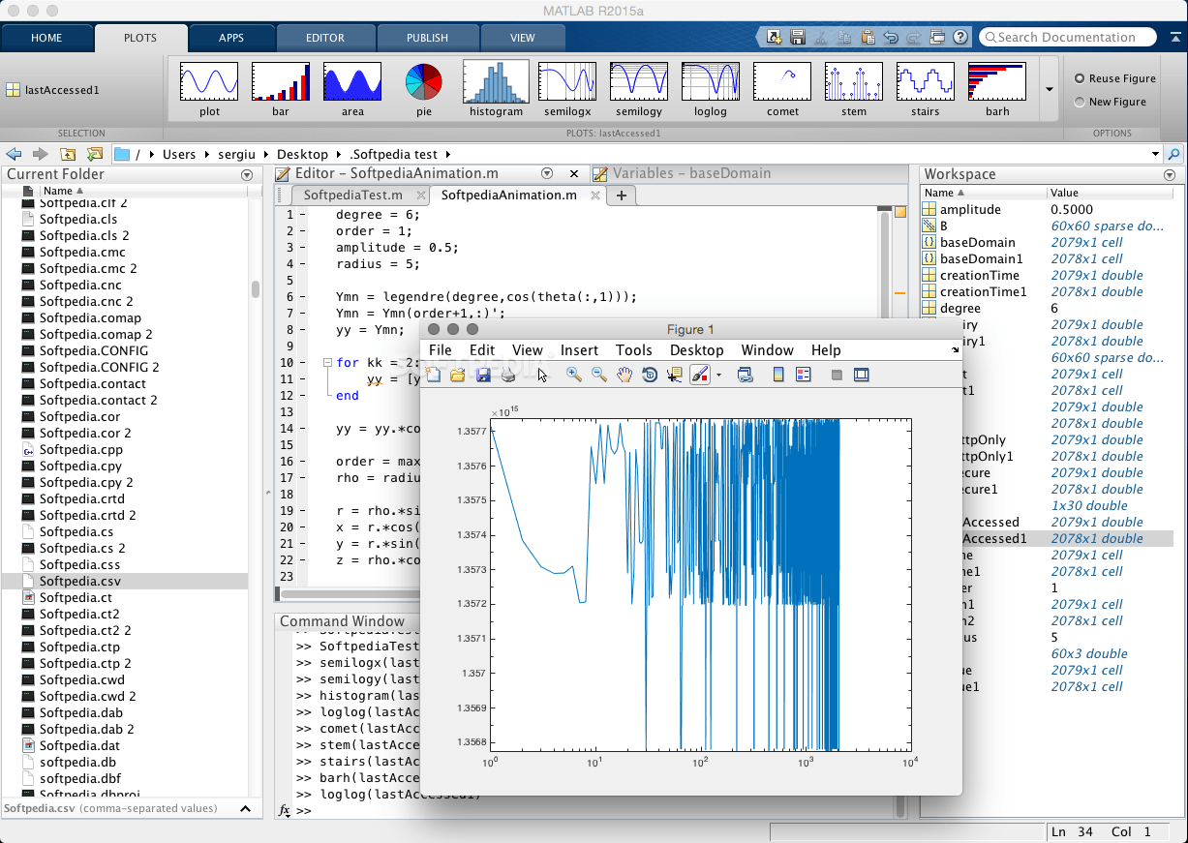The image size is (1188, 843).
Task: Click the Browse for folder icon
Action: click(94, 154)
